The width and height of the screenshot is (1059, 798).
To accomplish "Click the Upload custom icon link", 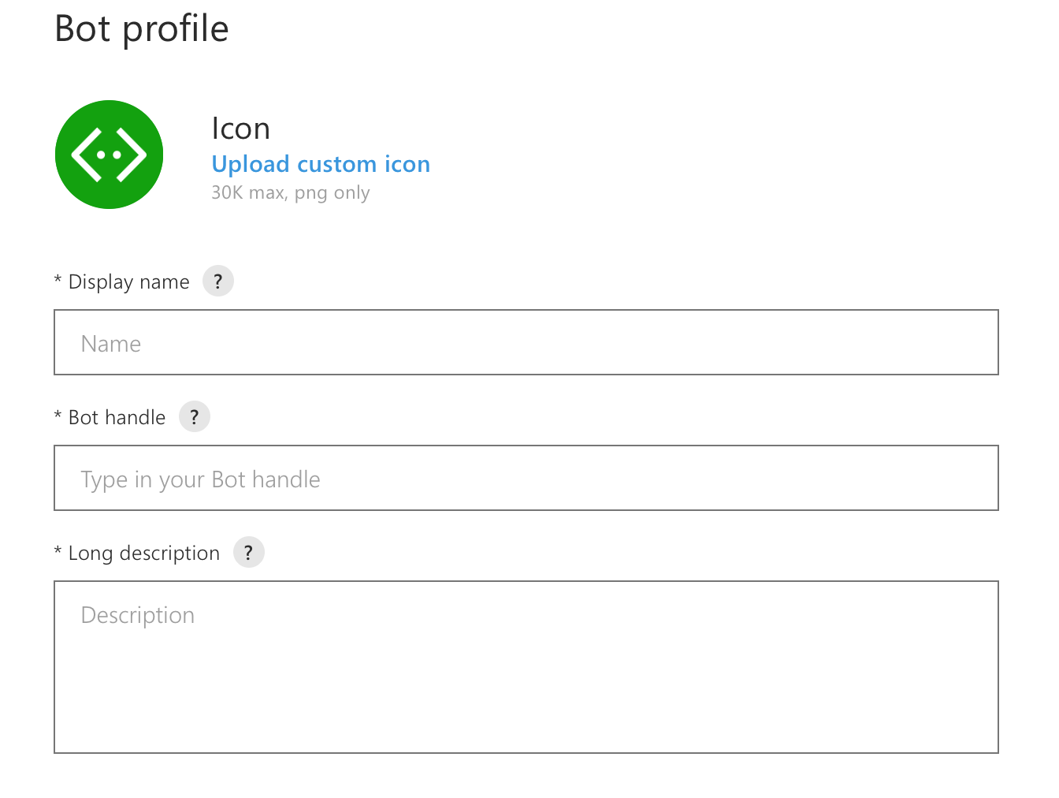I will coord(321,164).
